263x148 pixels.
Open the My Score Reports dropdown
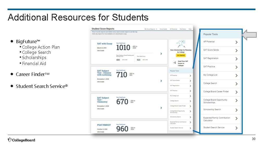[151, 29]
